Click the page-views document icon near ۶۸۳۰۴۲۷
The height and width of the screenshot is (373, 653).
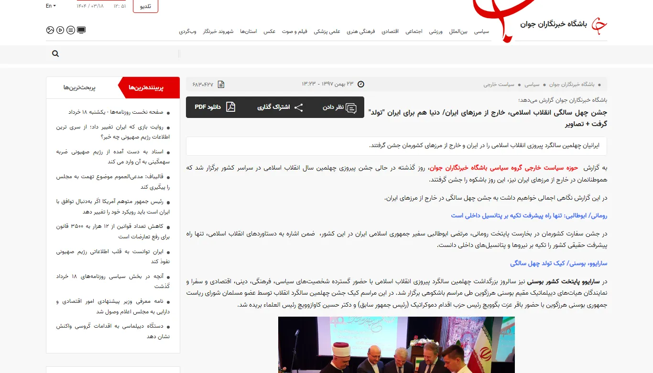(x=220, y=84)
